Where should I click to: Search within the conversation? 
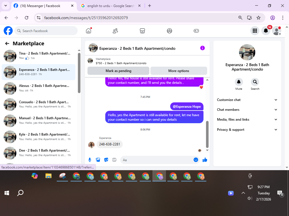pos(255,82)
